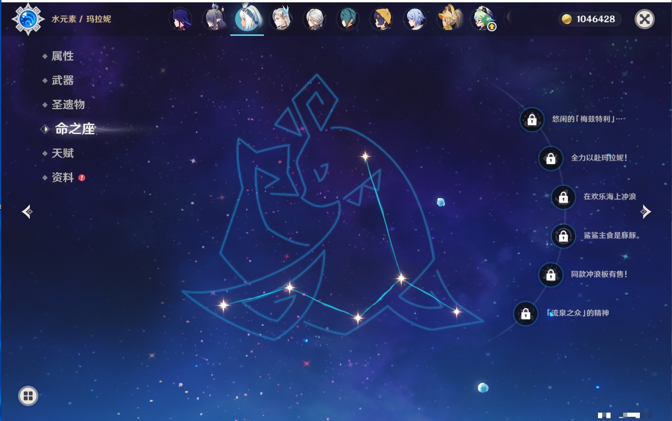Image resolution: width=672 pixels, height=421 pixels.
Task: Select the white-haired avatar with blue feather hairpin
Action: (281, 19)
